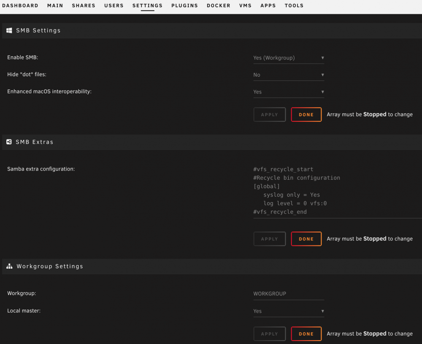
Task: Open the Local master dropdown
Action: click(289, 311)
